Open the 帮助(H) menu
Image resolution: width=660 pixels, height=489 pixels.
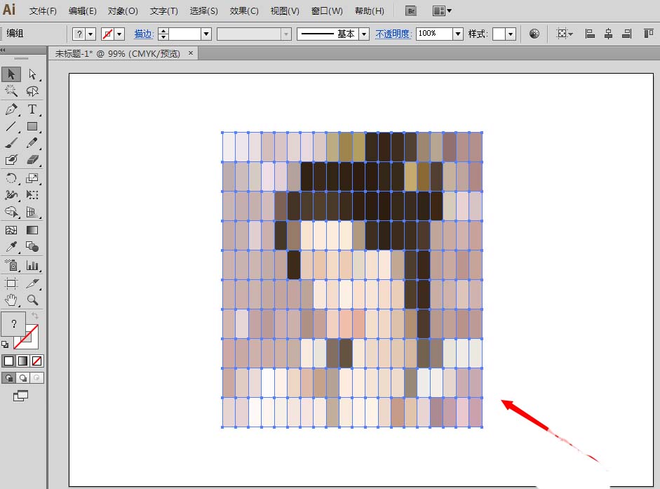370,11
